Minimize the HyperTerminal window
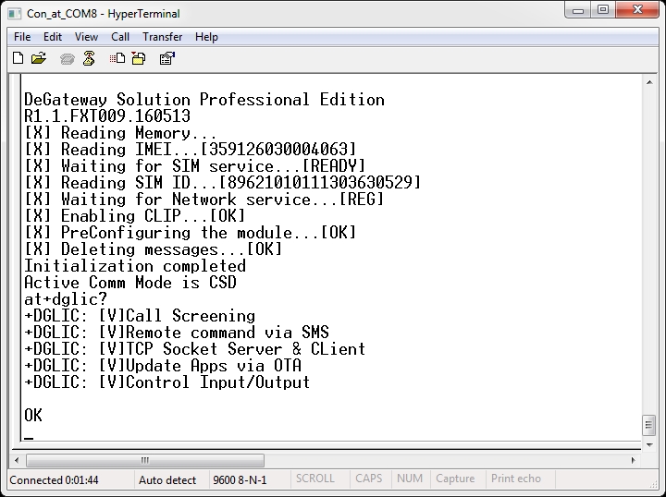Screen dimensions: 666x497 (x=578, y=10)
